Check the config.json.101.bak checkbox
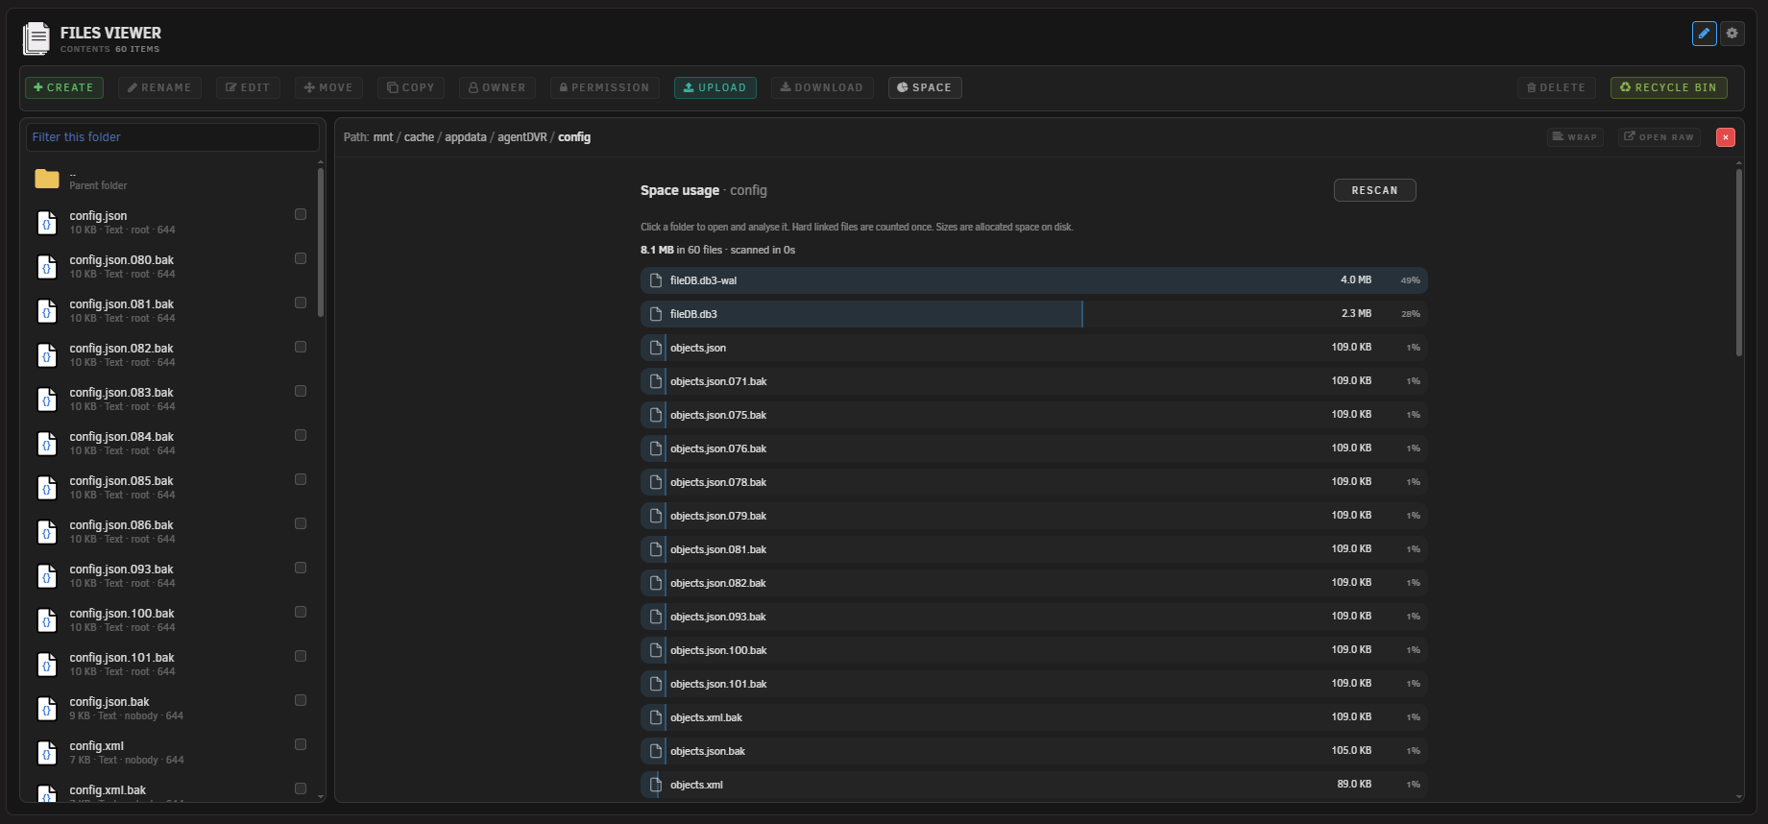The height and width of the screenshot is (824, 1768). click(x=301, y=657)
